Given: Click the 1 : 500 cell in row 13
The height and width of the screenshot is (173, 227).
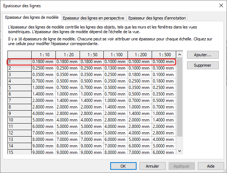Looking at the screenshot, I should [164, 139].
